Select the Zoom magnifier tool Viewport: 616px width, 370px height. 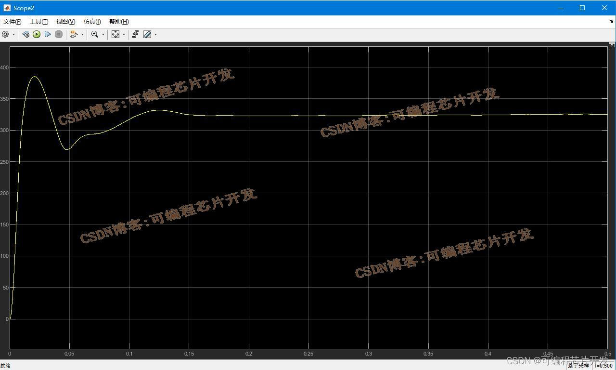95,34
